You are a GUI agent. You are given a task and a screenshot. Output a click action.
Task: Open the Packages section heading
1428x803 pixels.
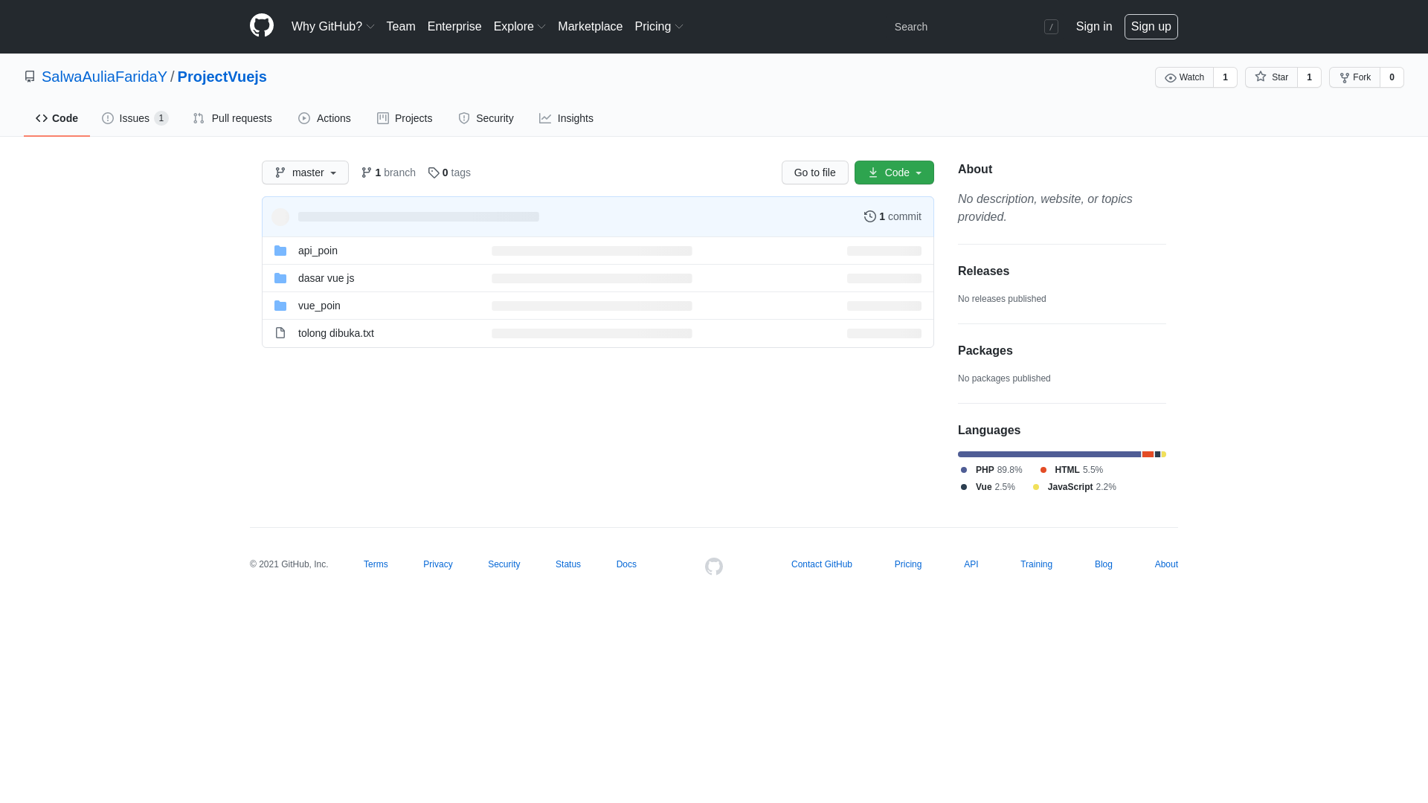(985, 351)
